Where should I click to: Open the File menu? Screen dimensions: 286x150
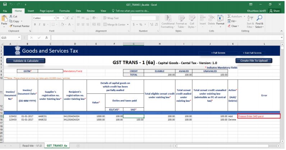(x=5, y=11)
